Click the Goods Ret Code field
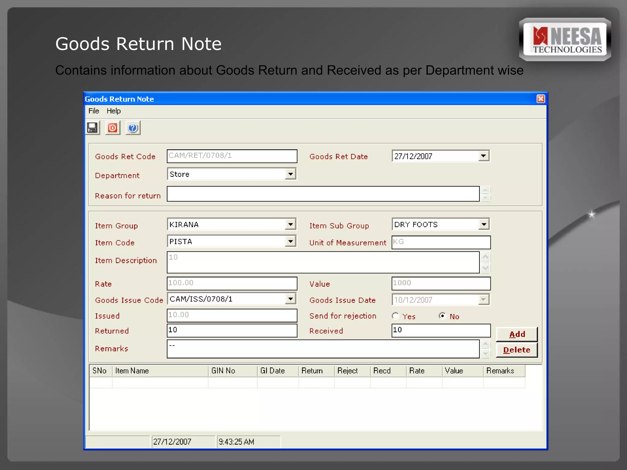 pyautogui.click(x=232, y=156)
